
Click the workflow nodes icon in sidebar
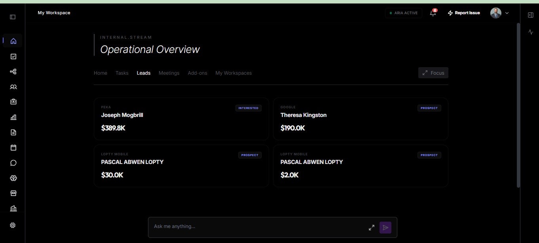click(x=13, y=71)
